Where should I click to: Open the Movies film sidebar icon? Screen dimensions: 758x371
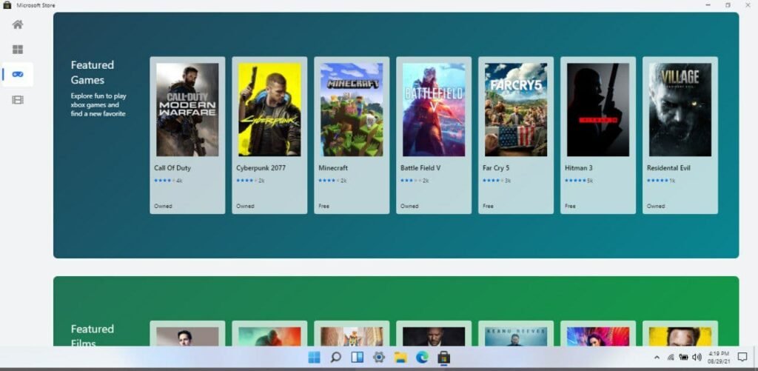pyautogui.click(x=18, y=100)
